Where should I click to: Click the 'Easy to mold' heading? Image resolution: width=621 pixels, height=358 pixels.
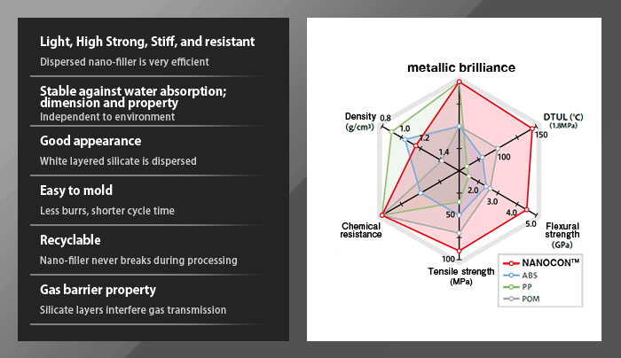[76, 191]
